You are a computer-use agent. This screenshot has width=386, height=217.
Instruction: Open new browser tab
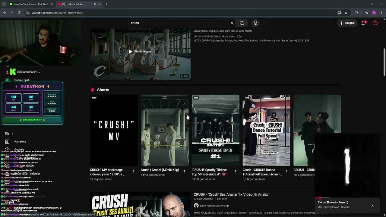pos(106,4)
